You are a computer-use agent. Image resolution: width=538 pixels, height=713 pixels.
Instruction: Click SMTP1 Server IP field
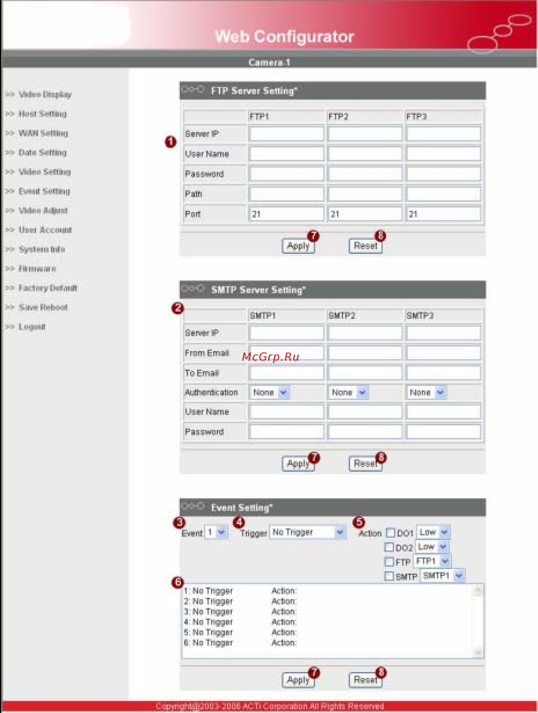(287, 333)
